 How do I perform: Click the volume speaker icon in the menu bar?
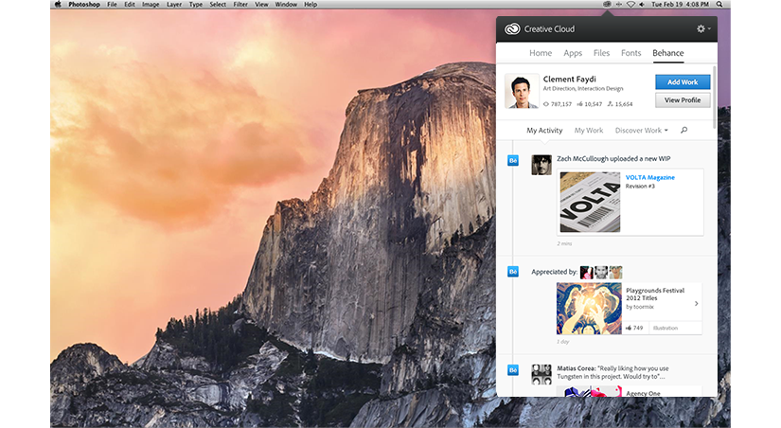(x=642, y=4)
